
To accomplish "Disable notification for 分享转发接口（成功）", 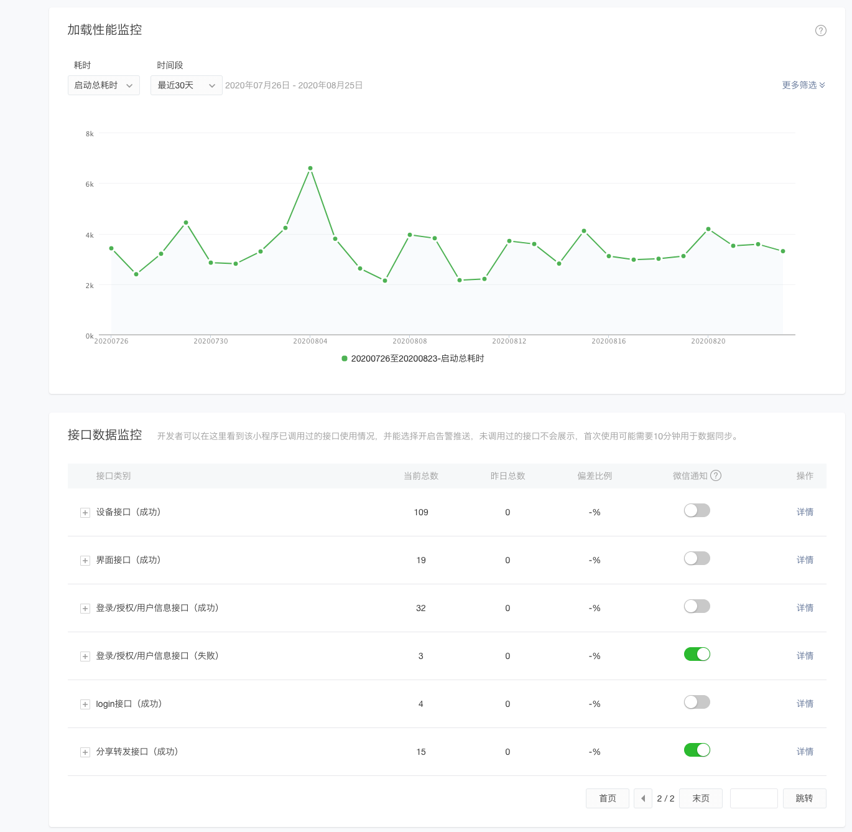I will click(x=697, y=750).
